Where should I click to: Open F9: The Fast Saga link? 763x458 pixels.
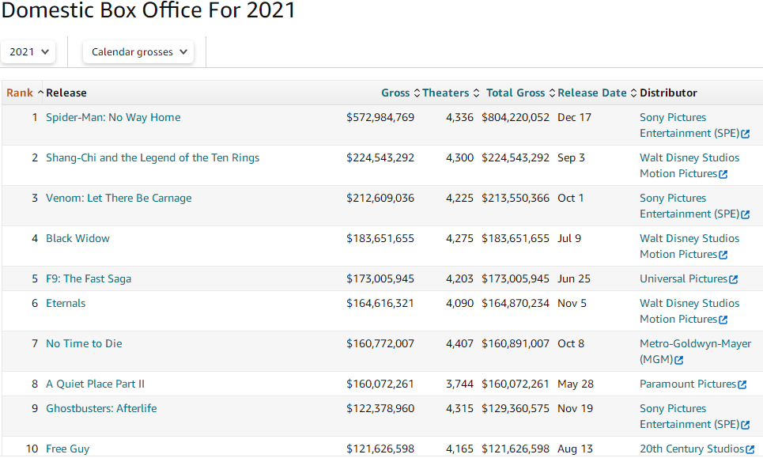pyautogui.click(x=88, y=279)
